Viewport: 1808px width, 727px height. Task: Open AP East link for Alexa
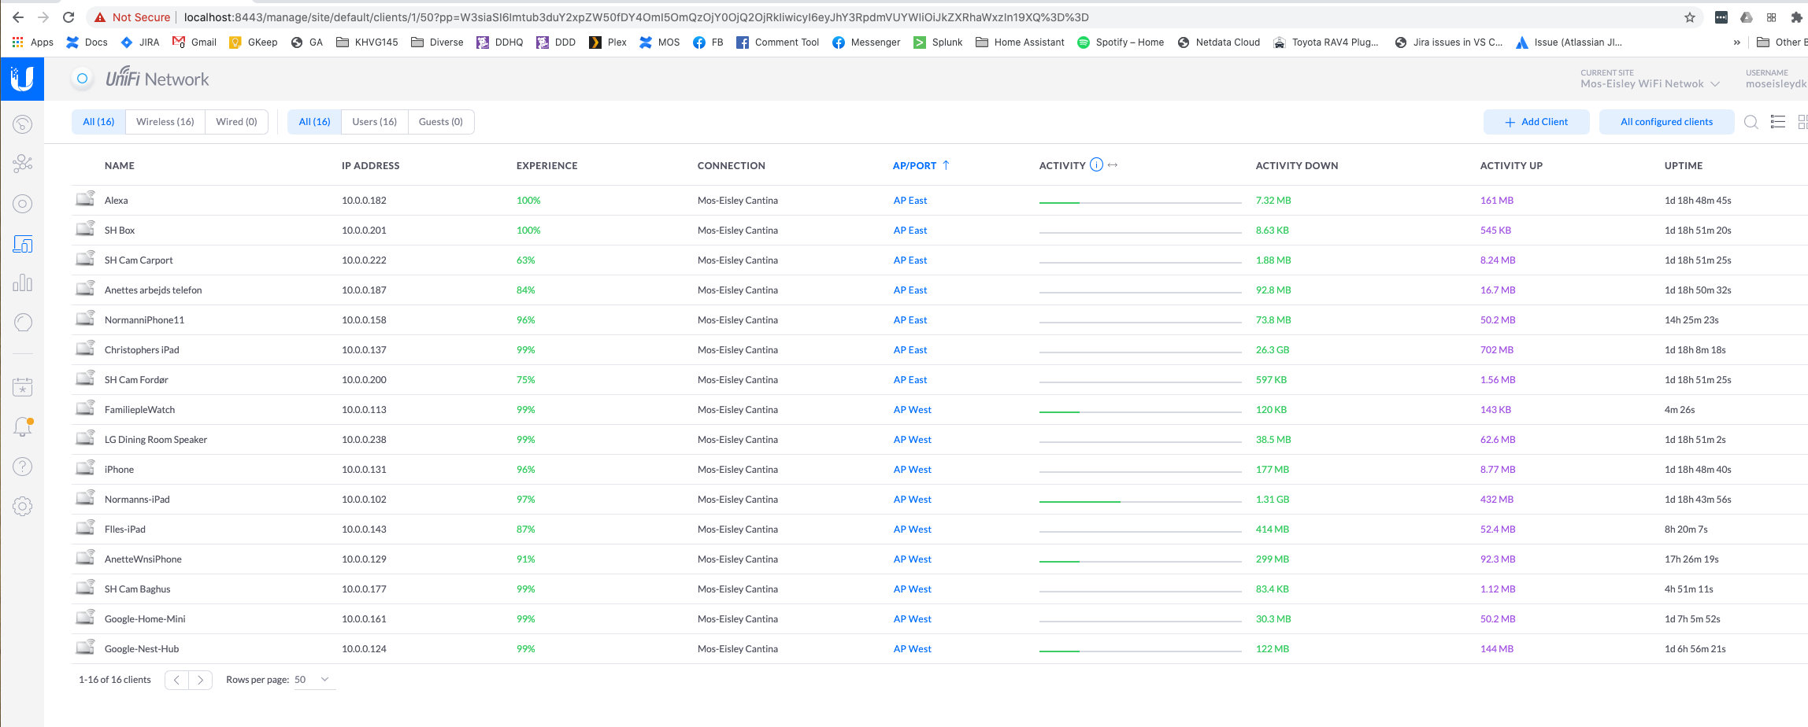tap(910, 201)
